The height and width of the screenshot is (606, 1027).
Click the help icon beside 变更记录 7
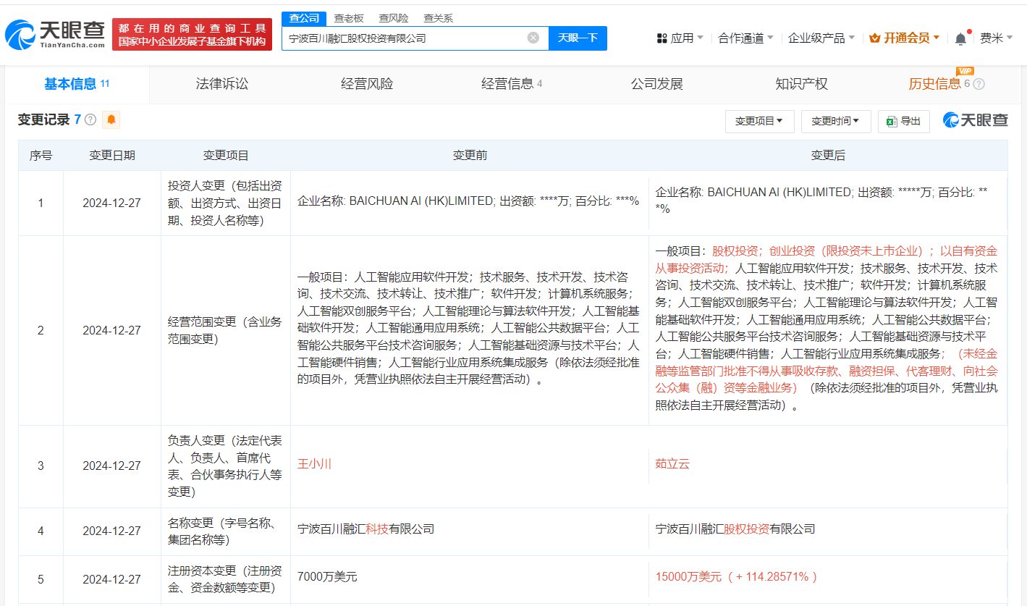tap(90, 120)
